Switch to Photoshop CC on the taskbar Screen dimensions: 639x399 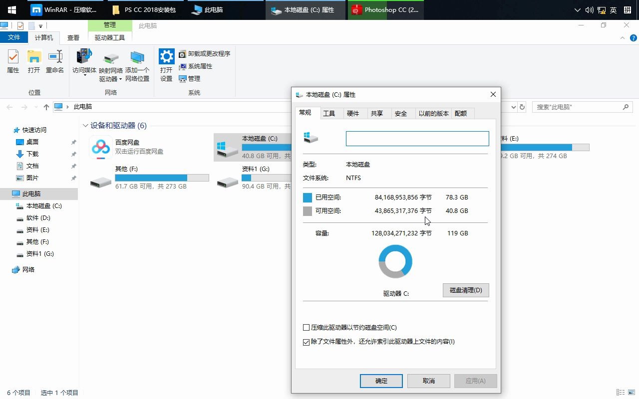pos(387,9)
